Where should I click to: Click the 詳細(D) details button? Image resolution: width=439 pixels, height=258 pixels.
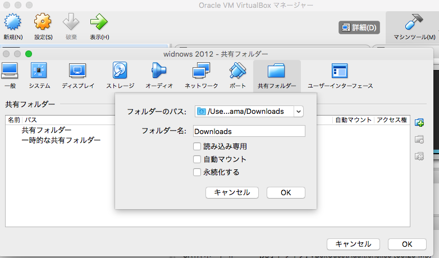pos(359,27)
